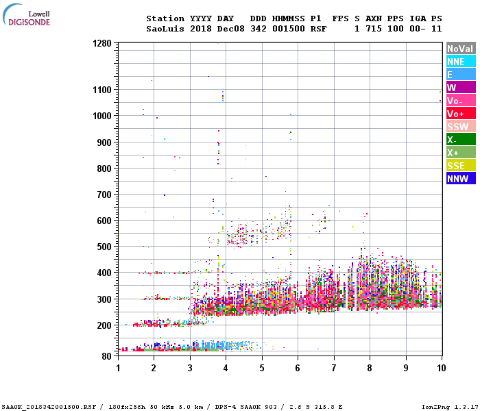Viewport: 480px width, 411px height.
Task: Click frequency axis label 5
Action: click(262, 368)
